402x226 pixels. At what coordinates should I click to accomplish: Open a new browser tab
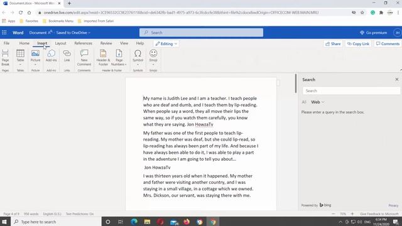pos(69,3)
